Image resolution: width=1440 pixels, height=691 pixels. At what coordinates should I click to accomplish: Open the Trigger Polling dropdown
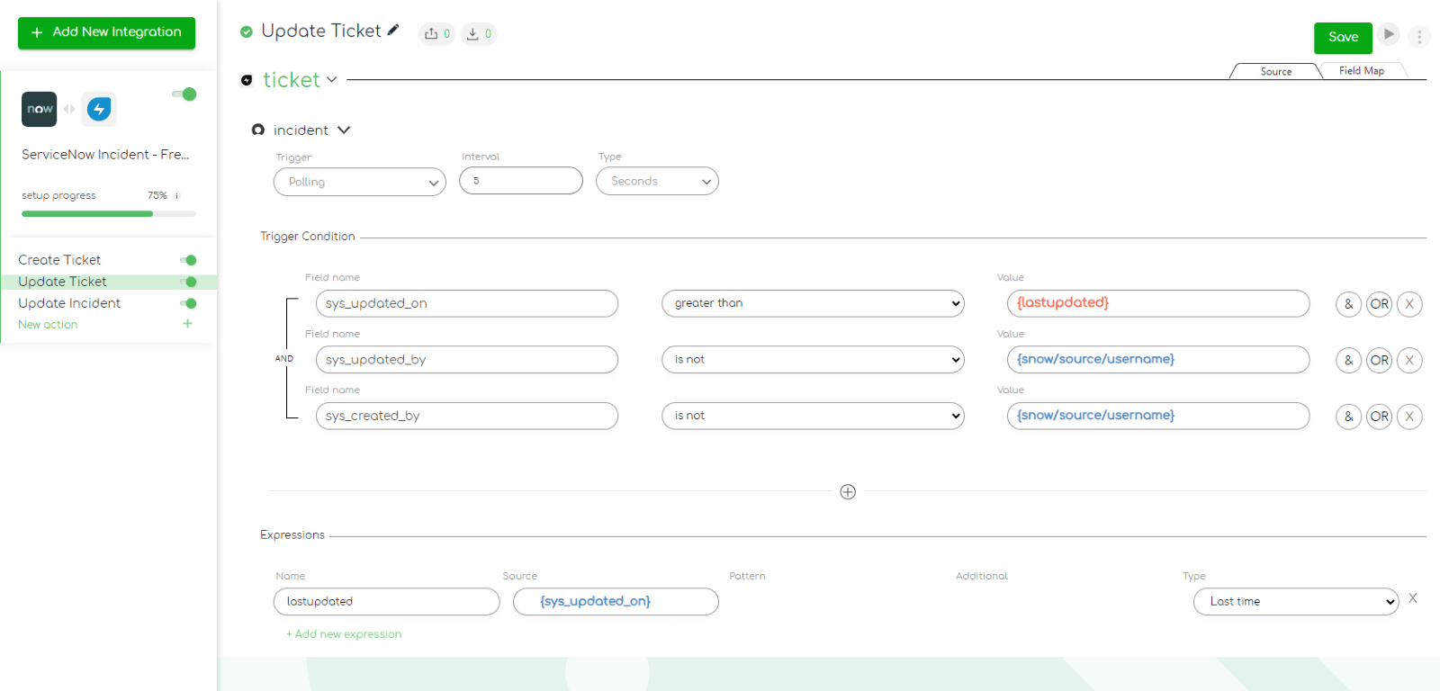coord(360,182)
